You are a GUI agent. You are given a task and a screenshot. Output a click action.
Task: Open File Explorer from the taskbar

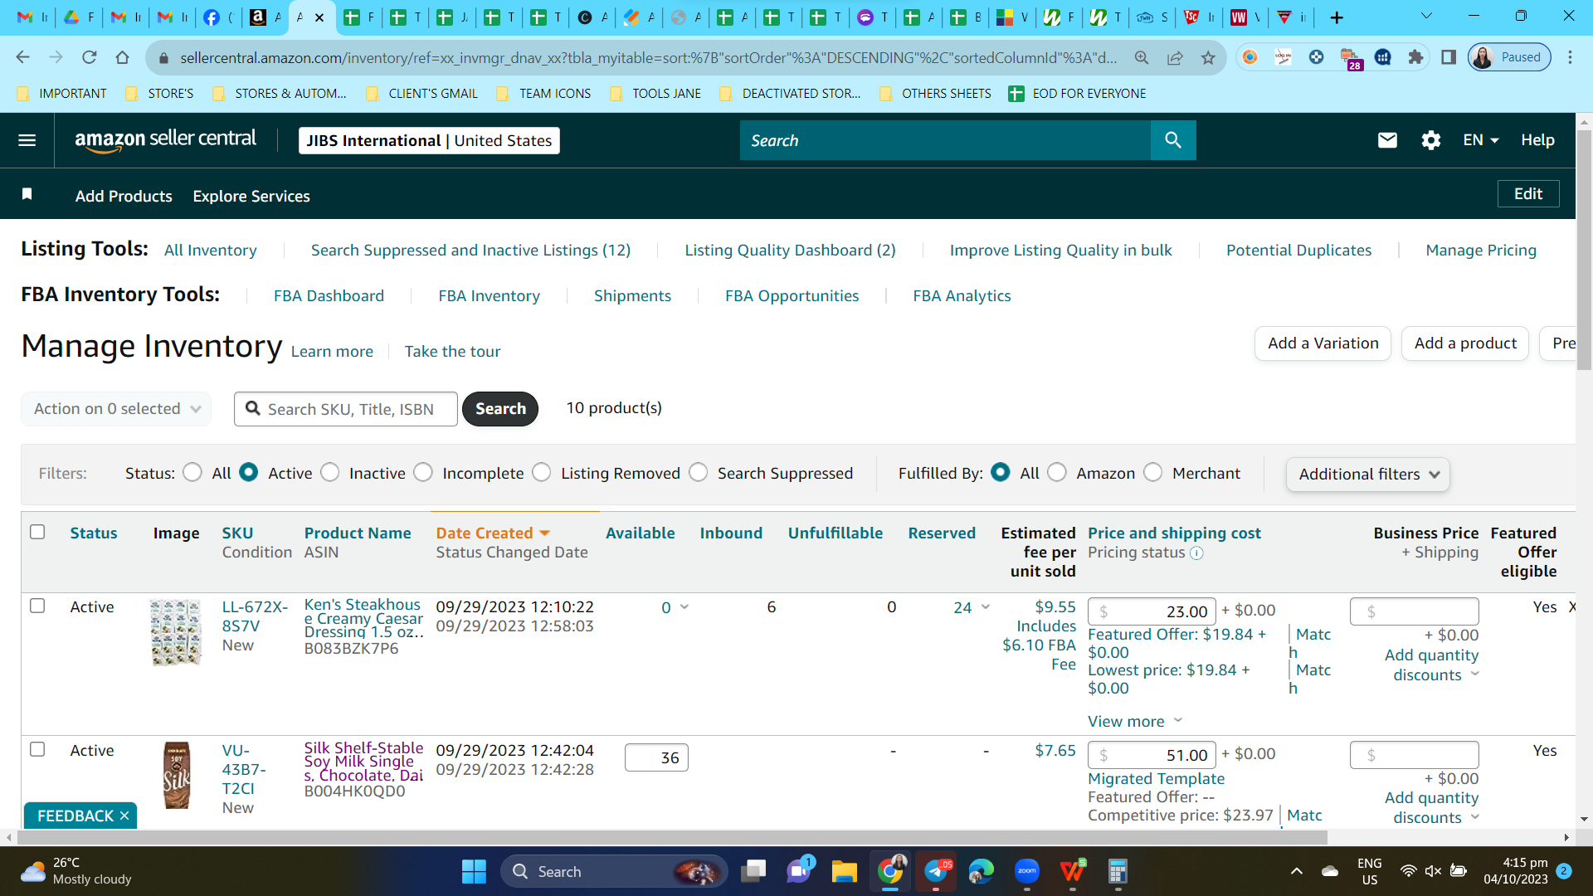[x=845, y=871]
